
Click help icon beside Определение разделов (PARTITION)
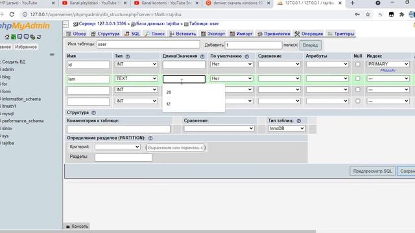(150, 138)
